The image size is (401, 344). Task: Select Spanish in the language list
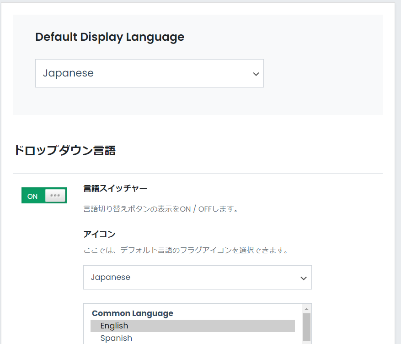(192, 338)
